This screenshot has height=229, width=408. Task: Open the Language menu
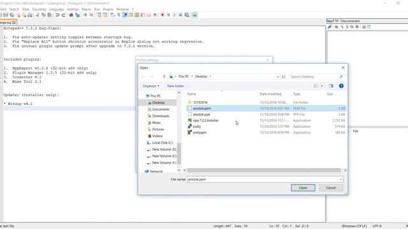tap(56, 10)
